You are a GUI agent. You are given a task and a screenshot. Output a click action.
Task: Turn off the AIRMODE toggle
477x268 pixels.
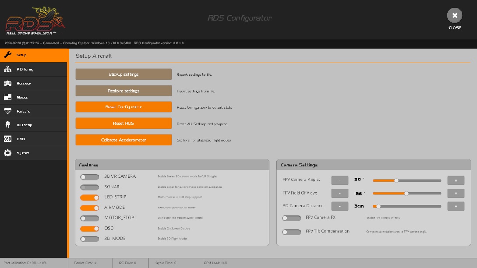89,208
